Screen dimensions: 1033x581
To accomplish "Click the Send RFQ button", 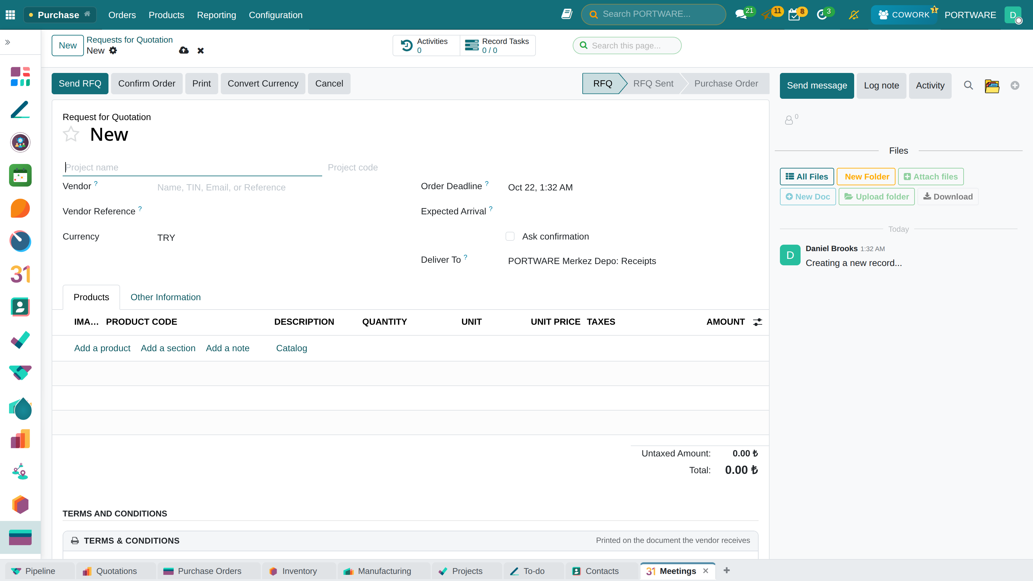I will click(80, 83).
